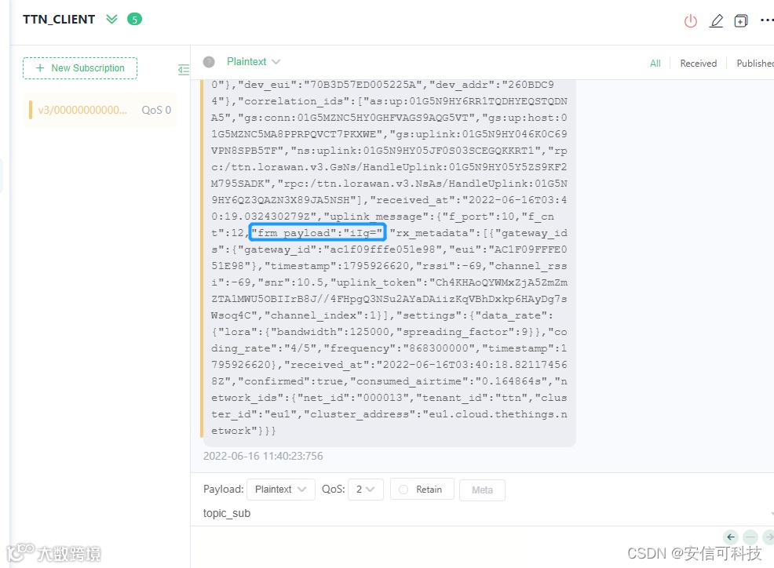
Task: Collapse the subscriptions panel icon
Action: [183, 70]
